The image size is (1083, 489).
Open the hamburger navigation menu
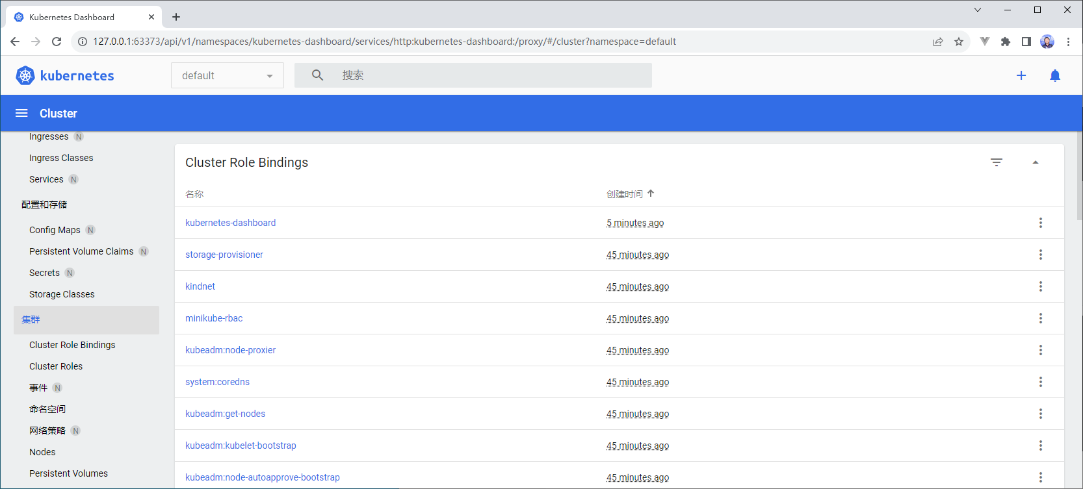point(21,113)
